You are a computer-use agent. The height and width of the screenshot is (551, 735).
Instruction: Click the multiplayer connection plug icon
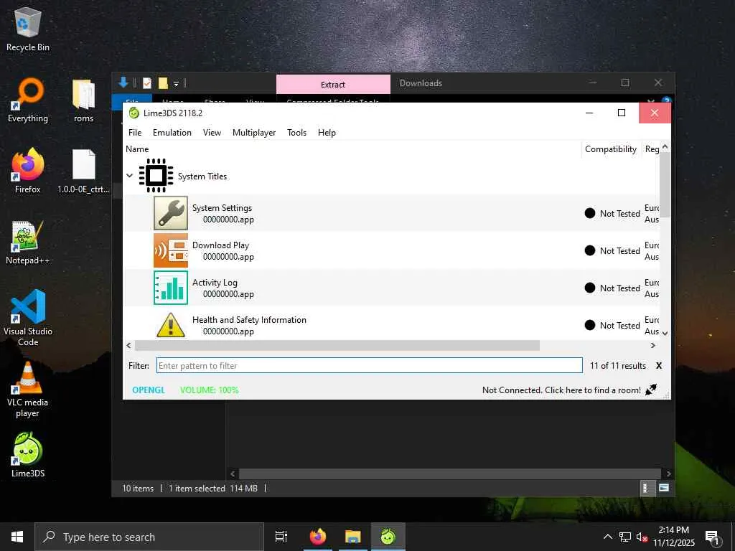651,390
